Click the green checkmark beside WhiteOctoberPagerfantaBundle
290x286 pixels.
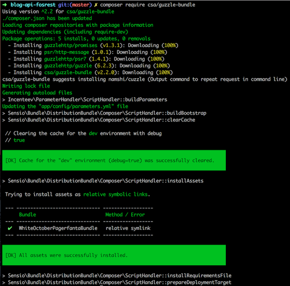coord(10,228)
